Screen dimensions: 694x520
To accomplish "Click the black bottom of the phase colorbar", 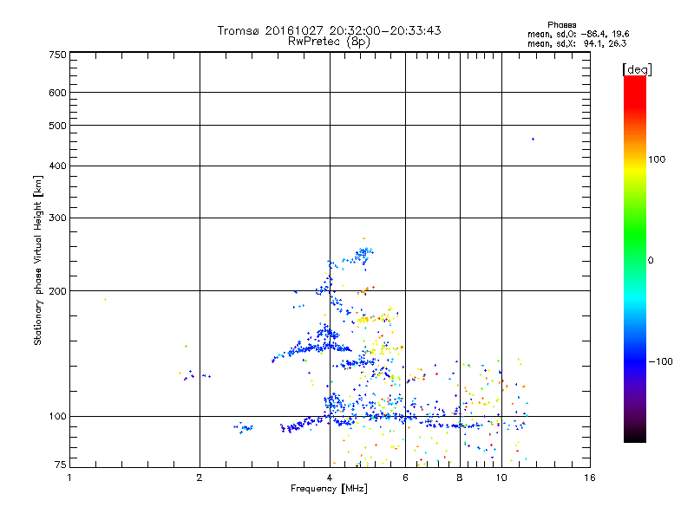I will pyautogui.click(x=635, y=436).
